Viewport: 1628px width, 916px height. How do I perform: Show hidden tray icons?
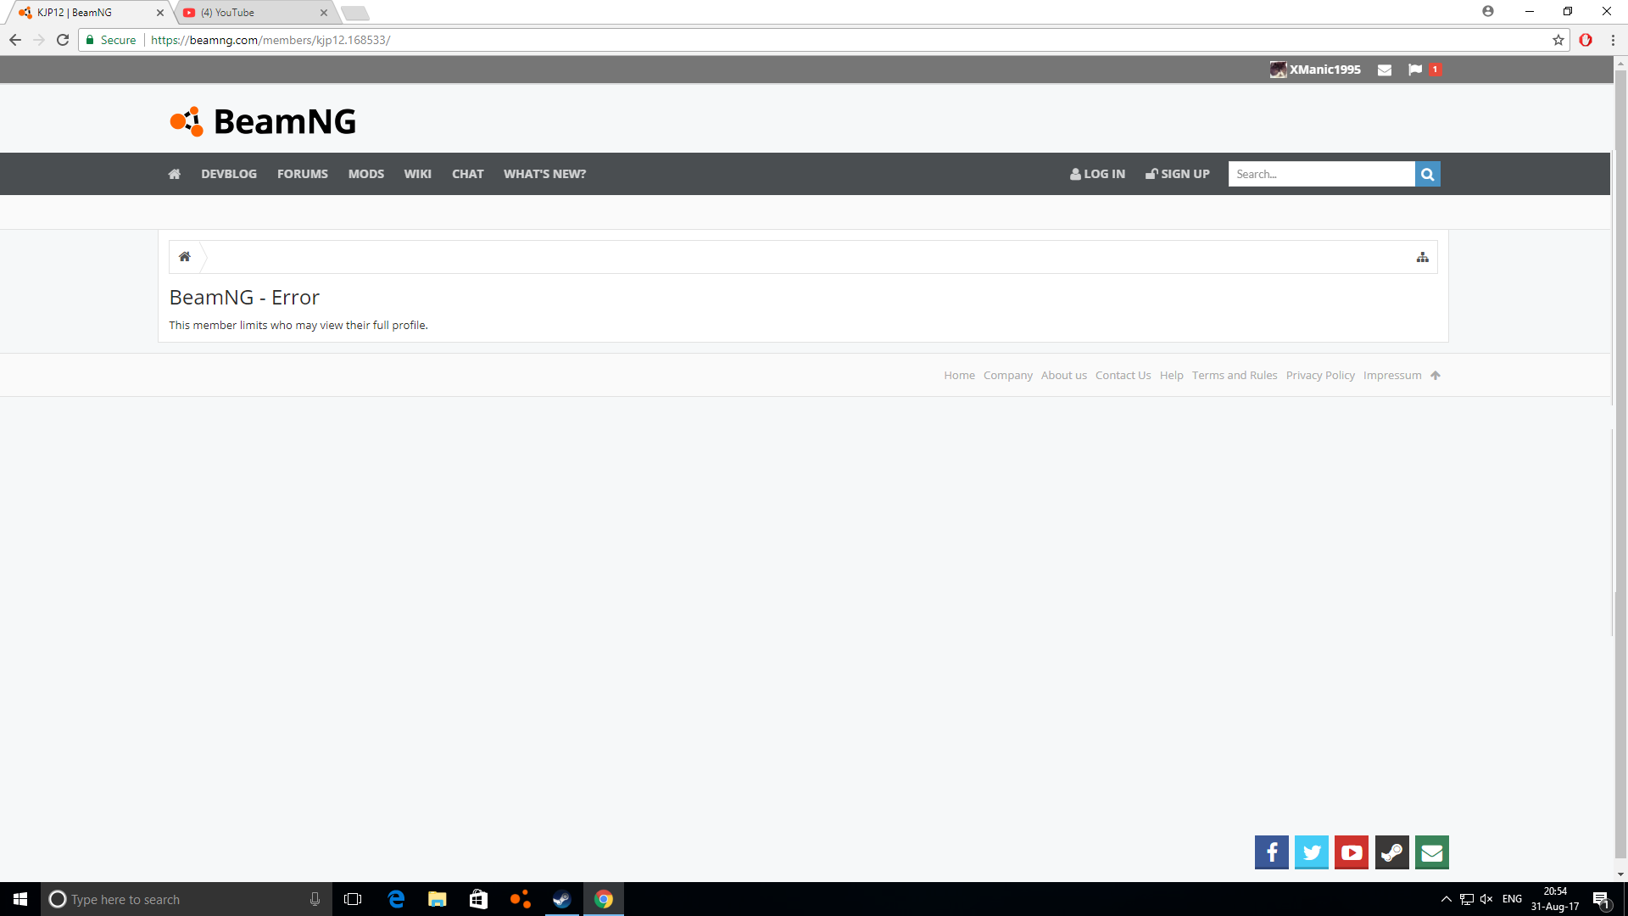[x=1447, y=899]
